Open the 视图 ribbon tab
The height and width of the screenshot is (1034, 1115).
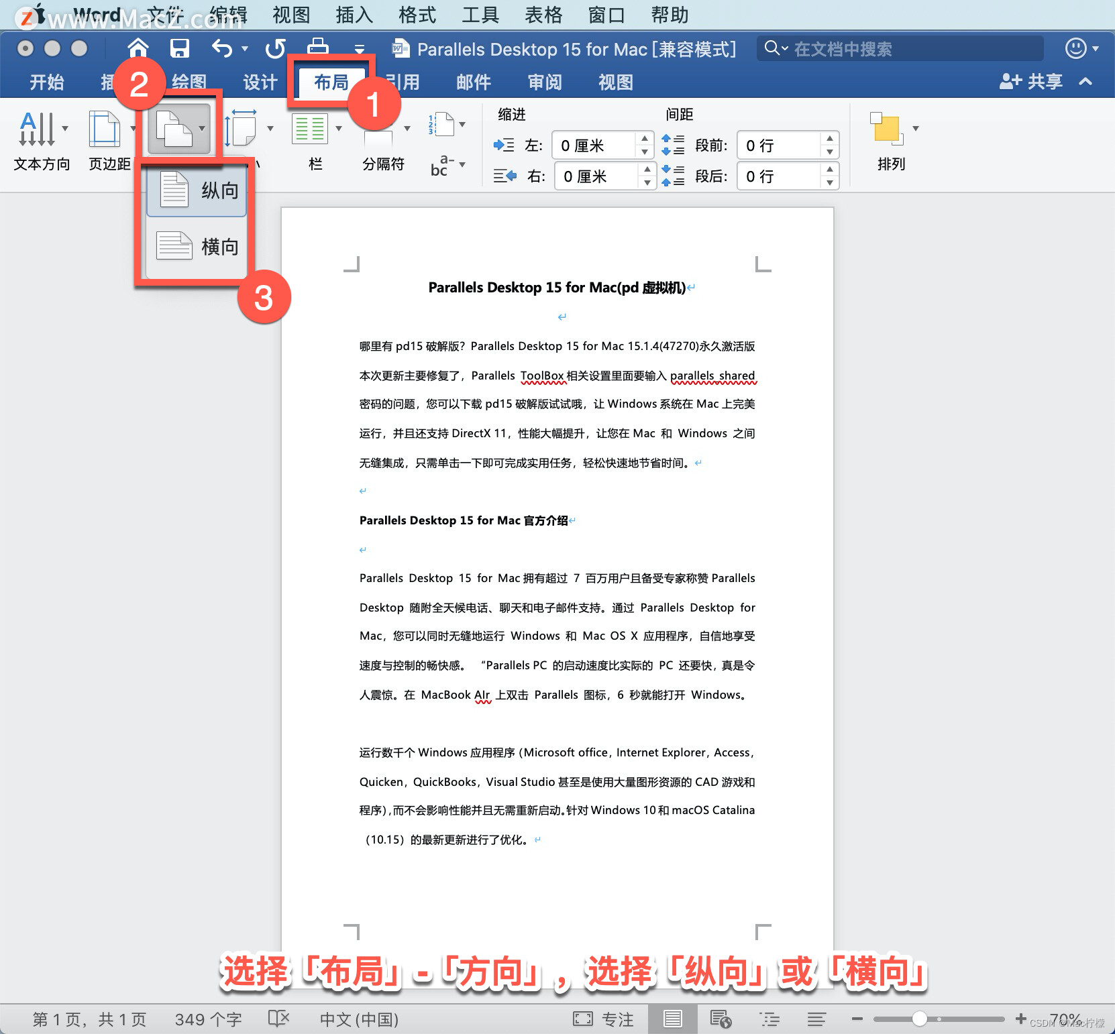[x=616, y=82]
